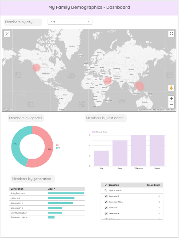Select the Generation Z table row label
Image resolution: width=179 pixels, height=238 pixels.
point(17,208)
